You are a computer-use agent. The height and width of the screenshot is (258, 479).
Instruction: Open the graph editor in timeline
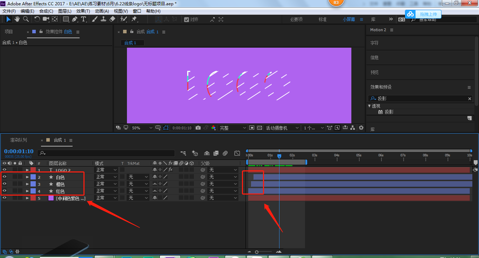237,153
